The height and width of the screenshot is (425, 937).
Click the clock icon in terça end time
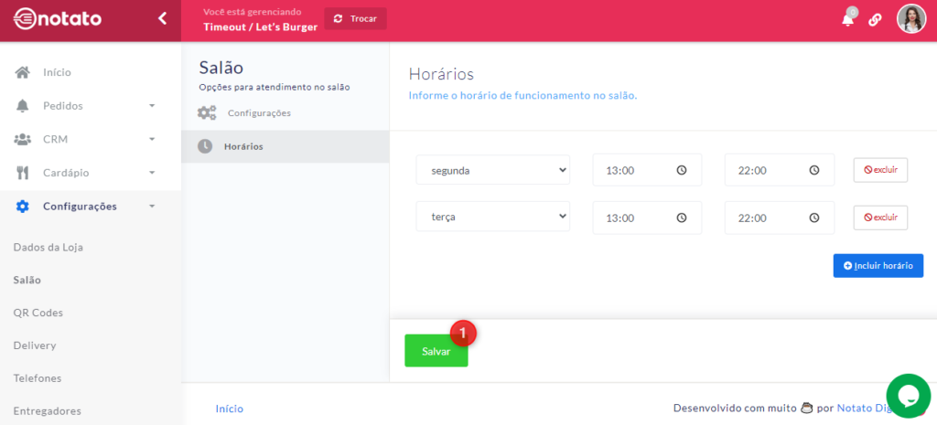(813, 218)
